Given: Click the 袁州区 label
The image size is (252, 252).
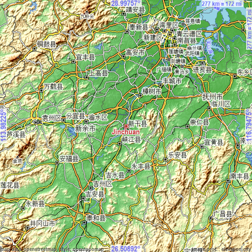Looking at the screenshot, I should [52, 118].
